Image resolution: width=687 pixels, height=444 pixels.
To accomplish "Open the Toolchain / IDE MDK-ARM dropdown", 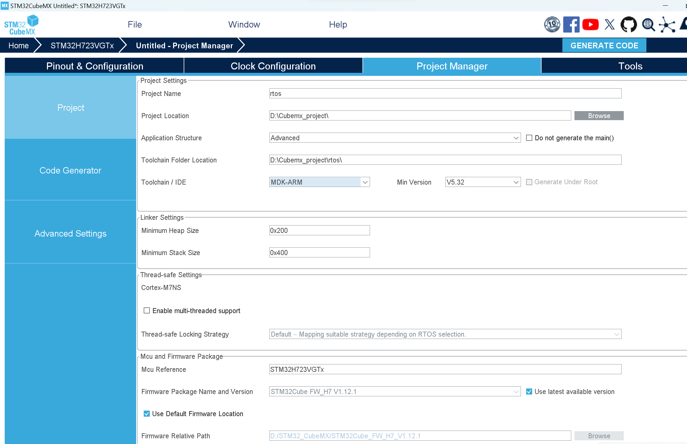I will (x=365, y=182).
